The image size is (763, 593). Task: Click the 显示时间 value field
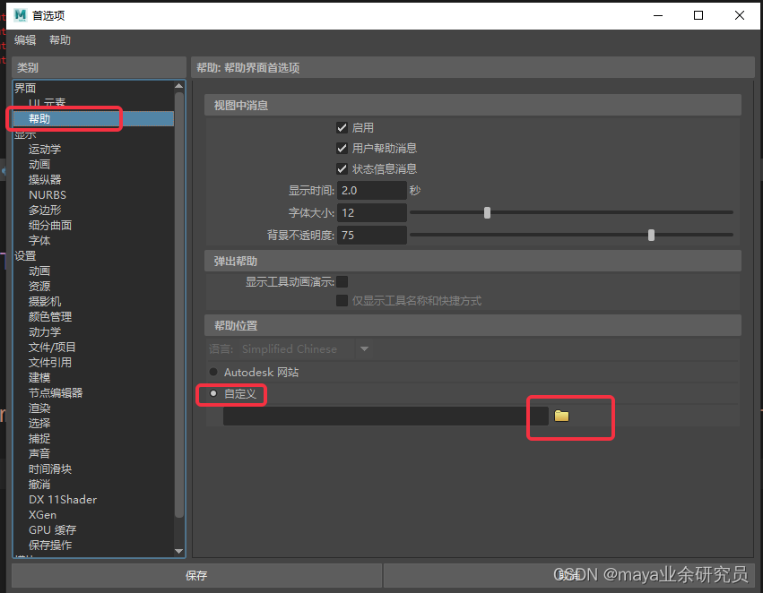coord(372,190)
